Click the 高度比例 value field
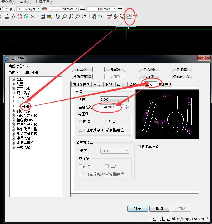212x224 pixels. [112, 107]
